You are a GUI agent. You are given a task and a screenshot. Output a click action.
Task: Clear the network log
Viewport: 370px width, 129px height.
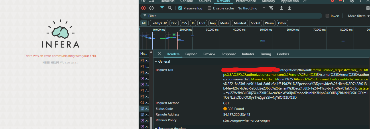point(151,8)
